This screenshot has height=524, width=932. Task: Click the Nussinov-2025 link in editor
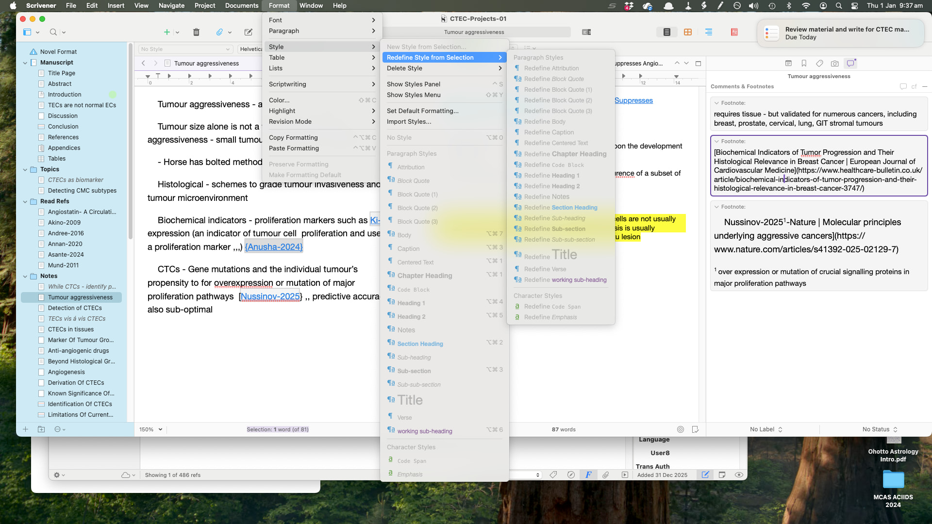click(x=270, y=296)
